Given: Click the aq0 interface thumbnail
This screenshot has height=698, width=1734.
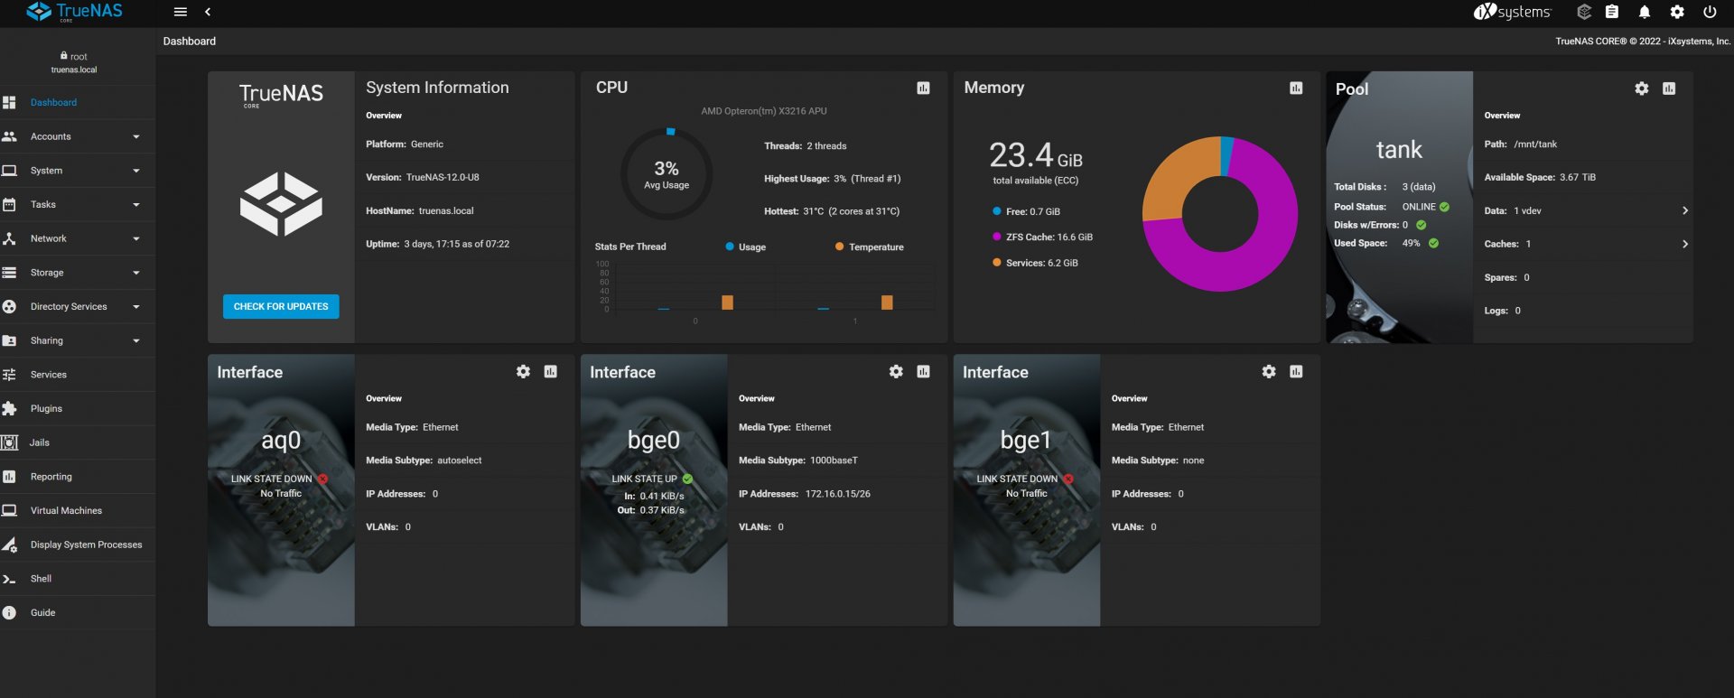Looking at the screenshot, I should pos(281,490).
